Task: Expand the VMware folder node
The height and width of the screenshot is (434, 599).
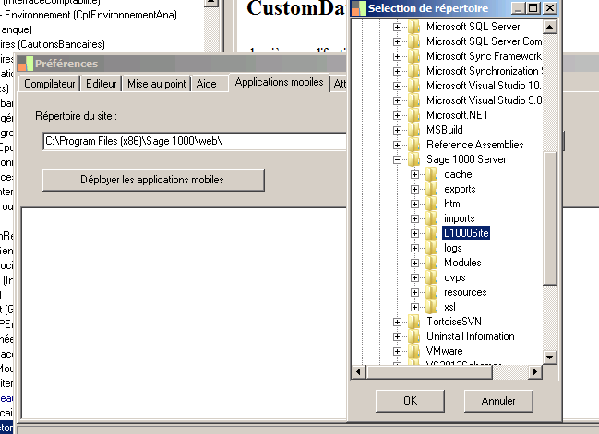Action: coord(397,352)
